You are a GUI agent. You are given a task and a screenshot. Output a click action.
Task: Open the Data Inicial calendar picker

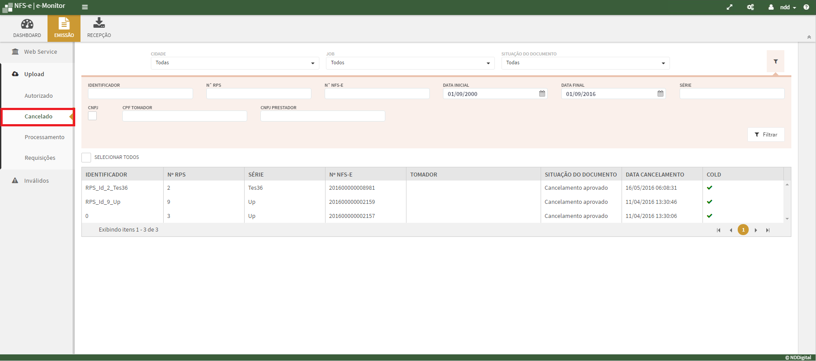(542, 94)
